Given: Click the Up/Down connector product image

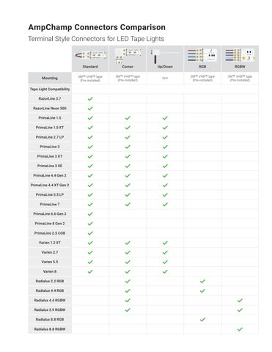Looking at the screenshot, I should pyautogui.click(x=164, y=56).
